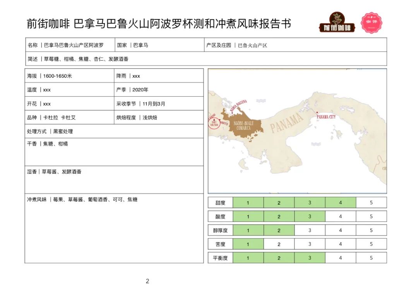Select score 1 in the 酸度 row
The height and width of the screenshot is (295, 418).
(248, 217)
